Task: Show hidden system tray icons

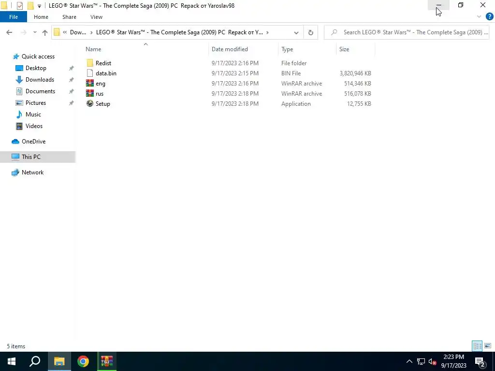Action: click(409, 361)
